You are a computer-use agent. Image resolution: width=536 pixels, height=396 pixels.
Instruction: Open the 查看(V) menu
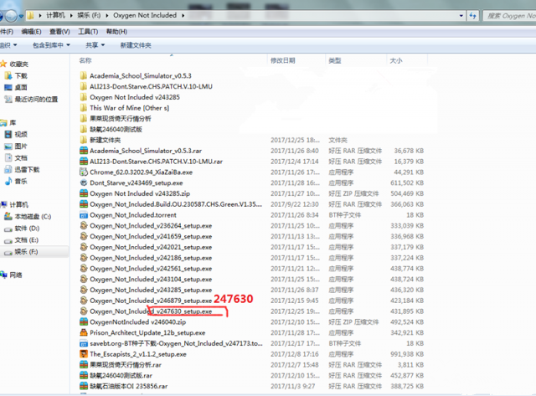click(x=59, y=32)
